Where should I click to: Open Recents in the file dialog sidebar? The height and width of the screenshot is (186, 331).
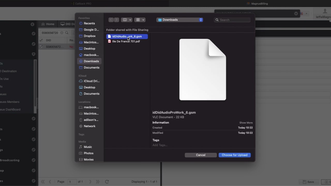[89, 23]
